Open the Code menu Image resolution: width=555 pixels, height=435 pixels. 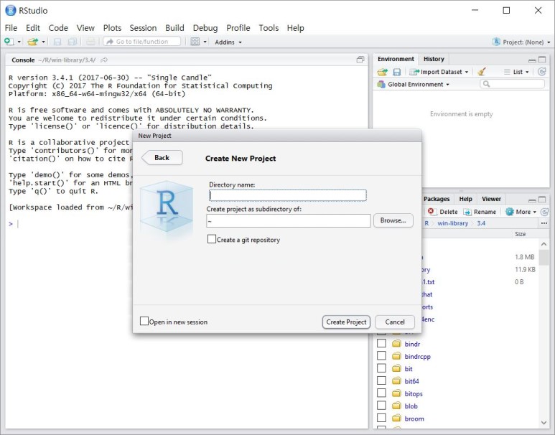click(x=58, y=28)
